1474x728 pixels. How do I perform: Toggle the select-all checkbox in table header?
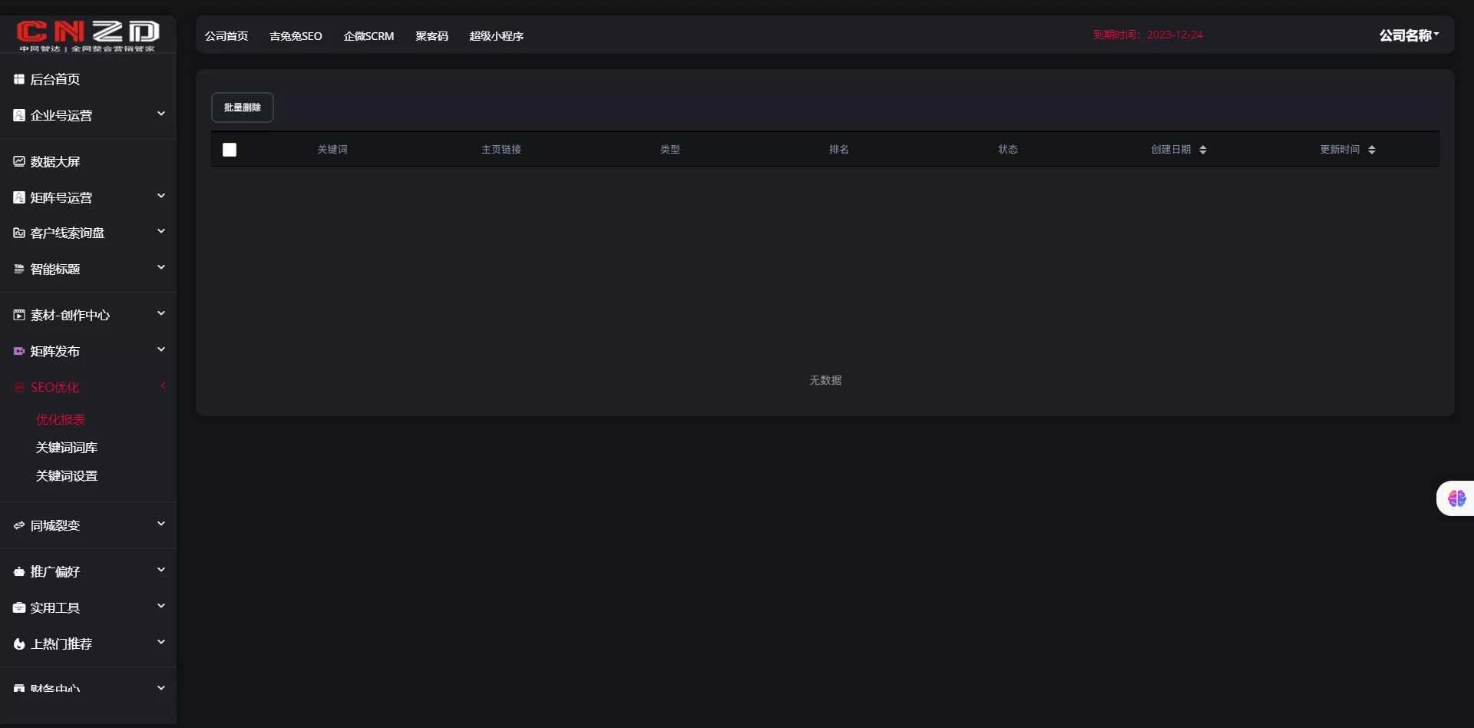pyautogui.click(x=230, y=150)
